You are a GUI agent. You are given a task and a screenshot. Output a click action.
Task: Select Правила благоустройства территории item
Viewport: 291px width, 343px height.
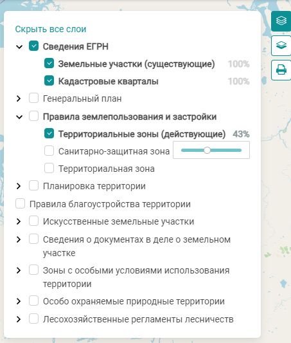pos(110,204)
